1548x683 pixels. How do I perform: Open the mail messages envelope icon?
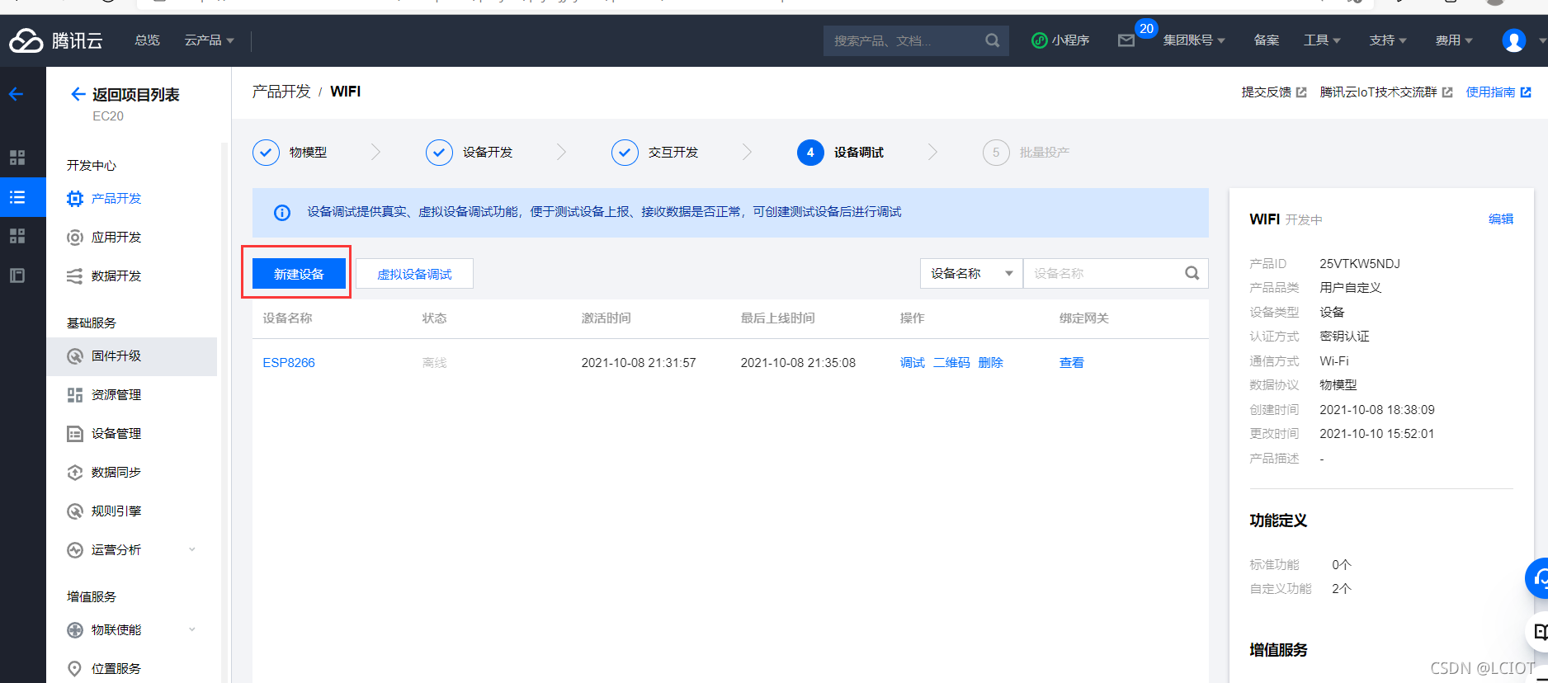coord(1126,40)
